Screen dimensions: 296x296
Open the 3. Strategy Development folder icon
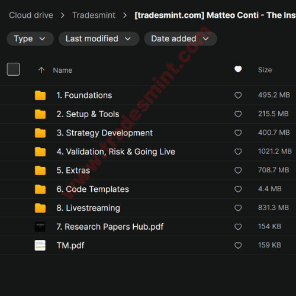pyautogui.click(x=40, y=133)
